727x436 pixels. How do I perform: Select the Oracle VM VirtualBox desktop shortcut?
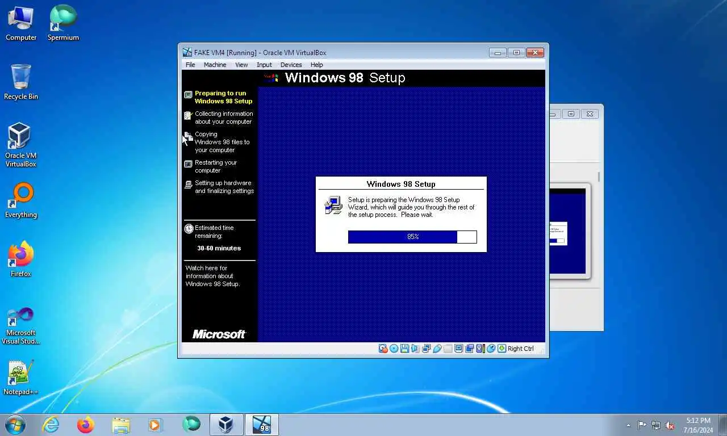coord(21,145)
